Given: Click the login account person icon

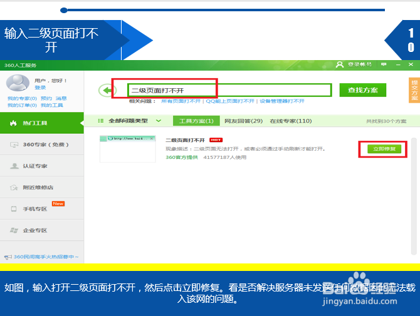Looking at the screenshot, I should click(340, 64).
